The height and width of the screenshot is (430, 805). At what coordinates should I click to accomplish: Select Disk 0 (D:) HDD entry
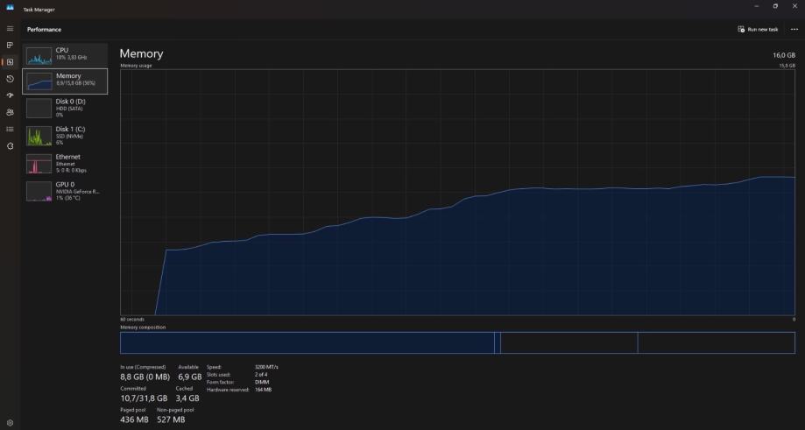pyautogui.click(x=65, y=109)
